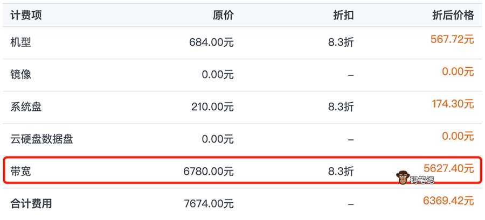Select the 机型 row label
The height and width of the screenshot is (220, 485).
coord(21,42)
